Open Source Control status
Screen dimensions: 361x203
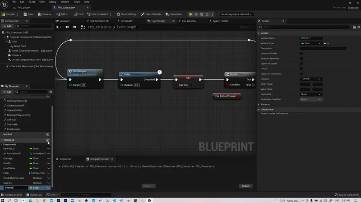pos(347,195)
